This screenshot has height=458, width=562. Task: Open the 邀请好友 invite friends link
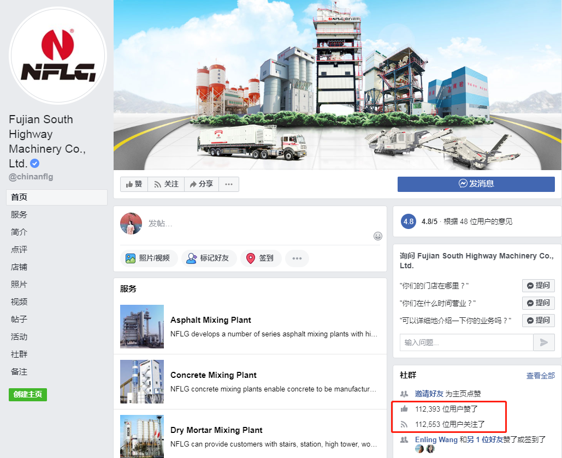pyautogui.click(x=429, y=394)
